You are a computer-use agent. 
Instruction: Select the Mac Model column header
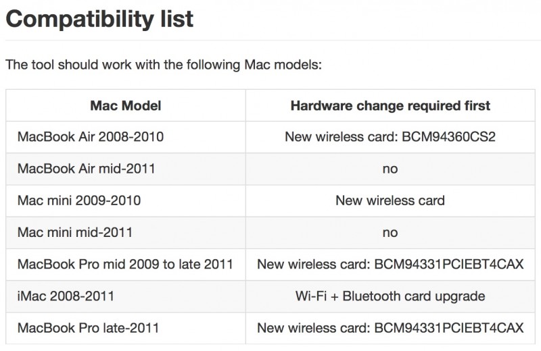(x=126, y=105)
